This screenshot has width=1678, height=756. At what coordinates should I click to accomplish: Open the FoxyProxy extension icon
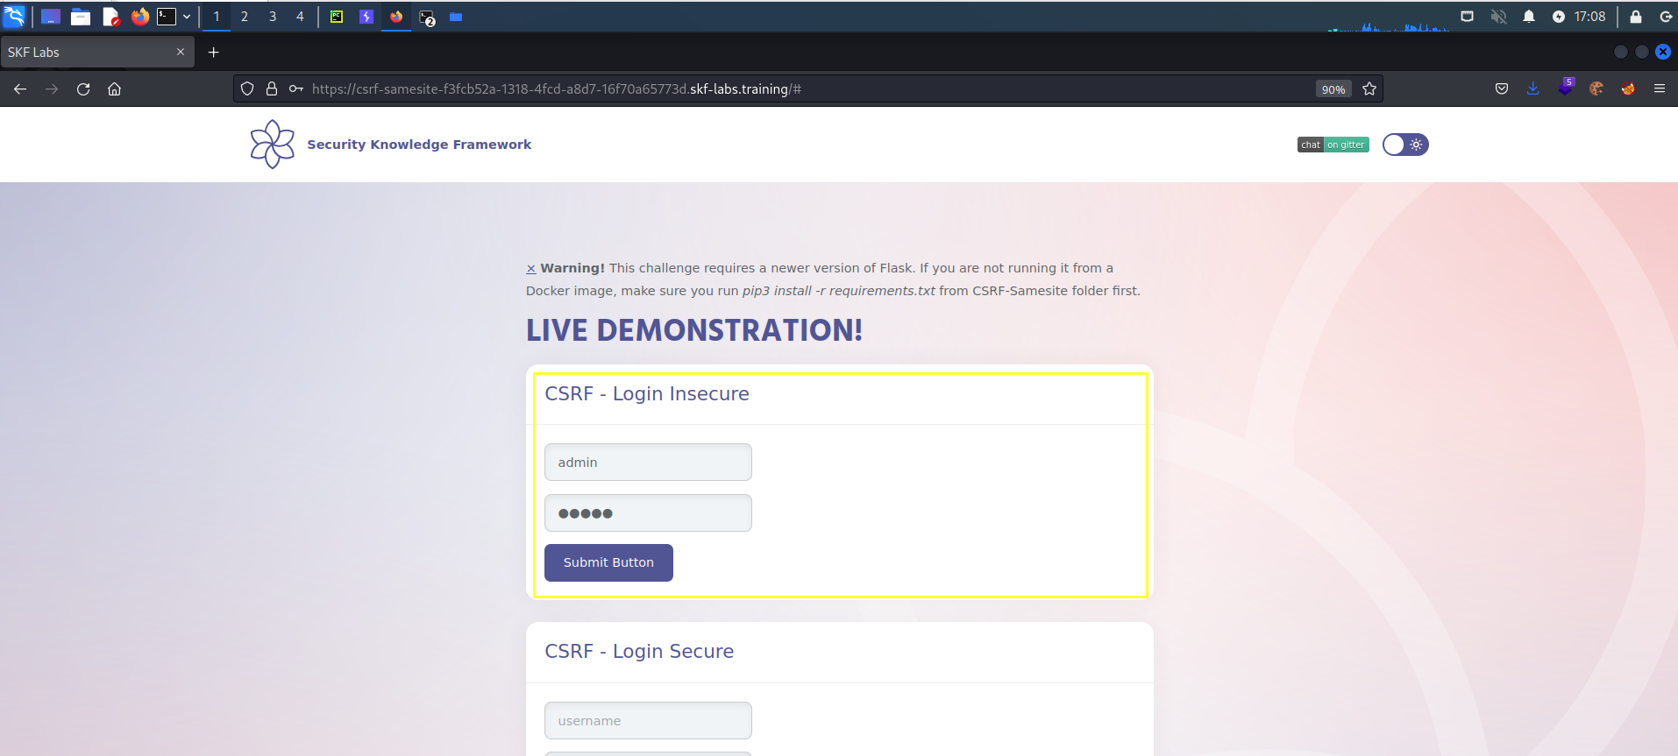tap(1628, 88)
